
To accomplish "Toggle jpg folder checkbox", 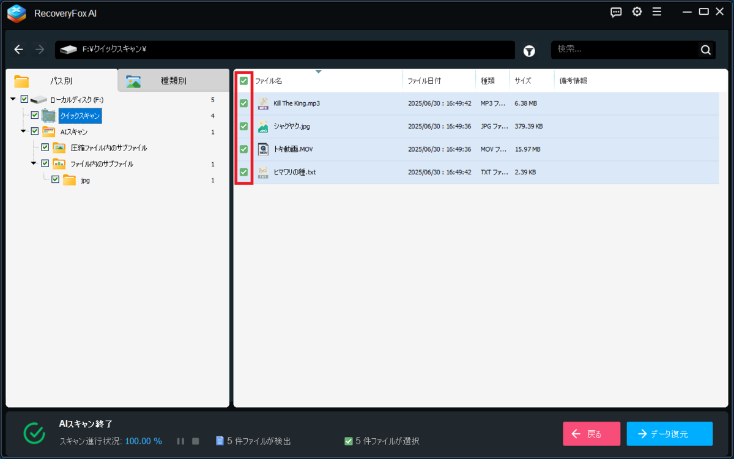I will click(56, 179).
